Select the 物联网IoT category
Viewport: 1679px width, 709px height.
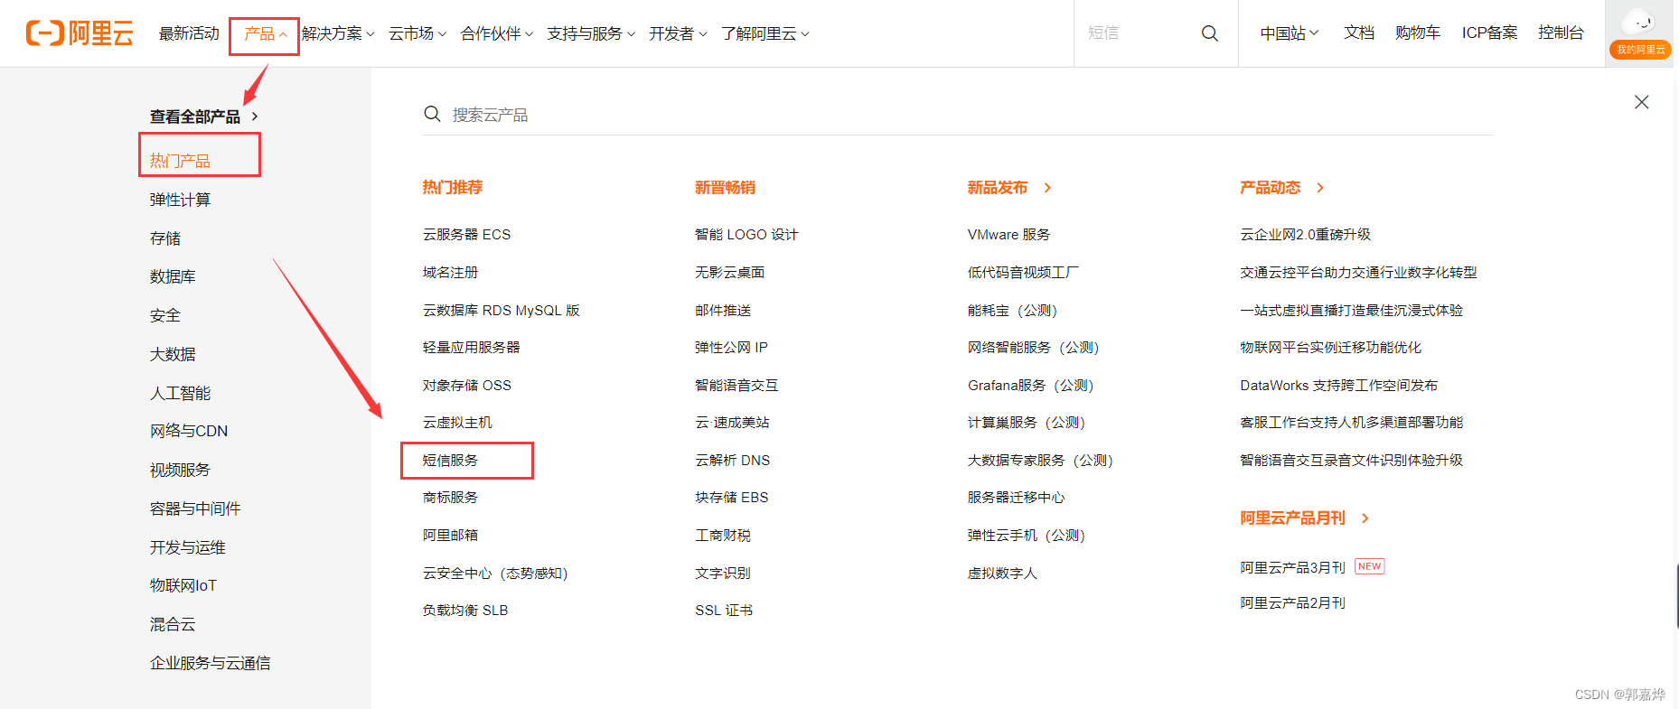(183, 585)
